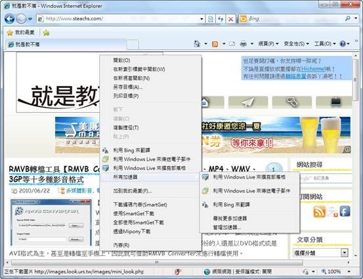Choose open in new window (N) entry
The image size is (363, 279).
point(150,78)
